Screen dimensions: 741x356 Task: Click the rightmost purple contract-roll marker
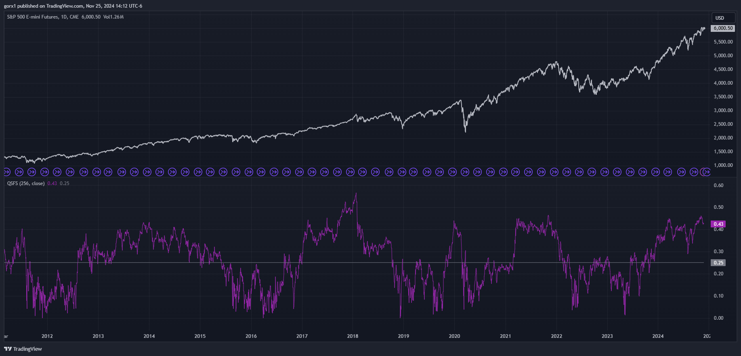[x=707, y=172]
